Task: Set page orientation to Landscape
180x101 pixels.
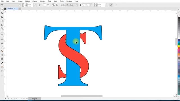Action: [x=48, y=5]
